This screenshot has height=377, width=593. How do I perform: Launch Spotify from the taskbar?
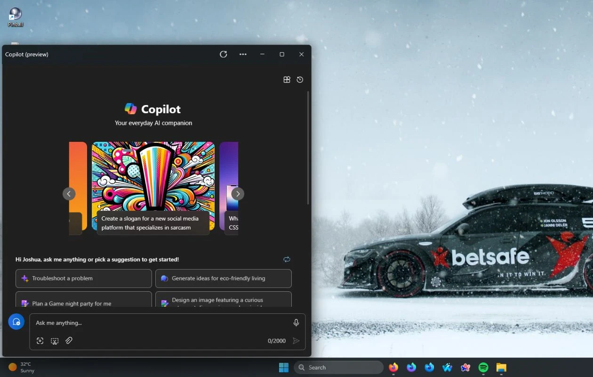click(x=483, y=367)
